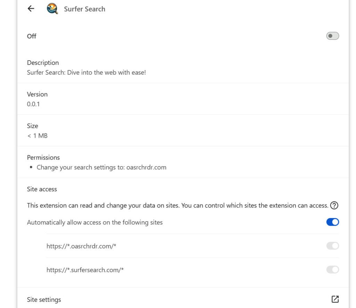
Task: Click the back arrow to extensions list
Action: coord(31,9)
